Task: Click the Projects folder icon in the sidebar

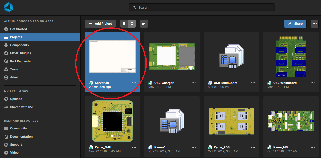Action: coord(6,37)
